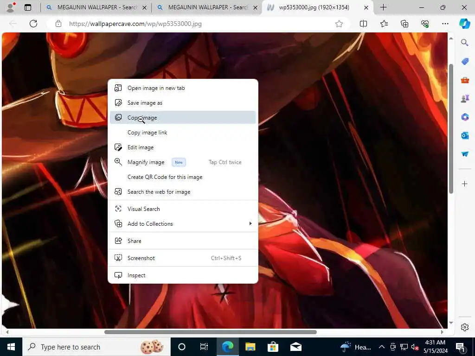475x356 pixels.
Task: Close the first MEGAUNIN WALLPAPER tab
Action: coord(145,7)
